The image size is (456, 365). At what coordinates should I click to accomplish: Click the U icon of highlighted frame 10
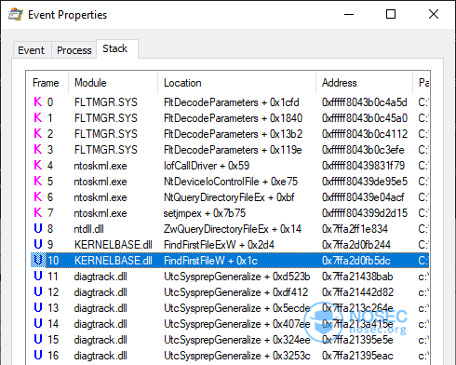point(38,260)
